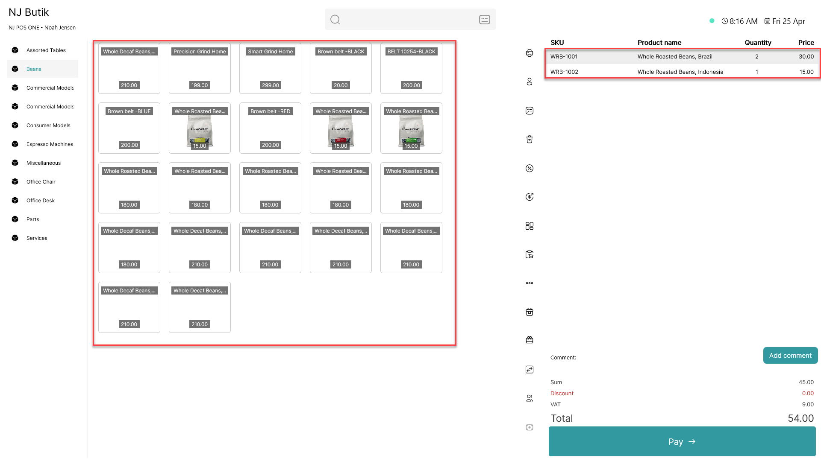Screen dimensions: 821x461
Task: Click the percent discount icon
Action: pos(530,168)
